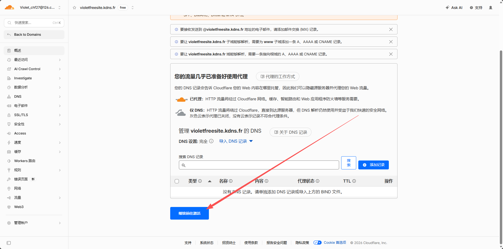Click the 缓存 cache icon

click(x=9, y=152)
